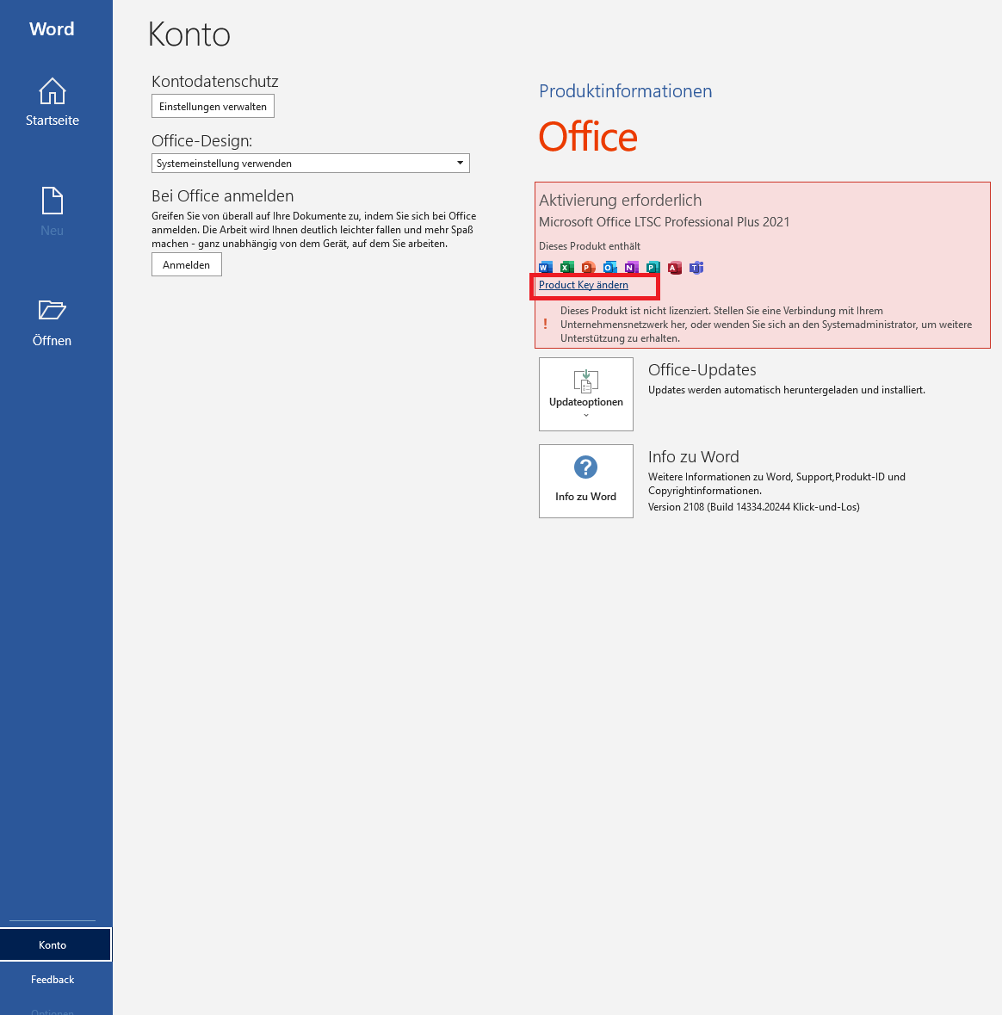Select Öffnen in the left sidebar

pos(53,323)
